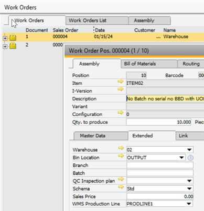Open the top-level Assembly tab
Screen dimensions: 204x211
[149, 21]
